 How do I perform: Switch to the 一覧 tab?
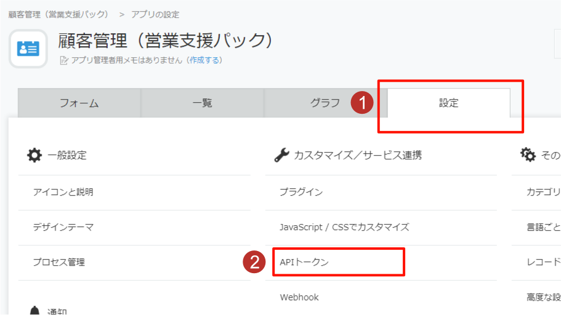[x=203, y=103]
